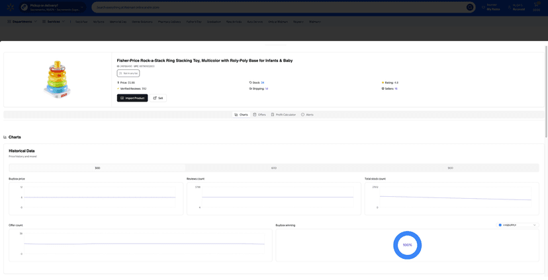This screenshot has height=280, width=548.
Task: Select the 90D history range
Action: [451, 168]
